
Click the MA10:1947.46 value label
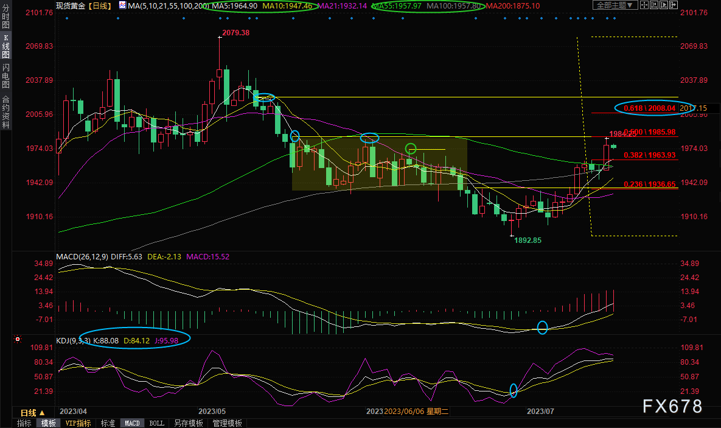(x=287, y=5)
